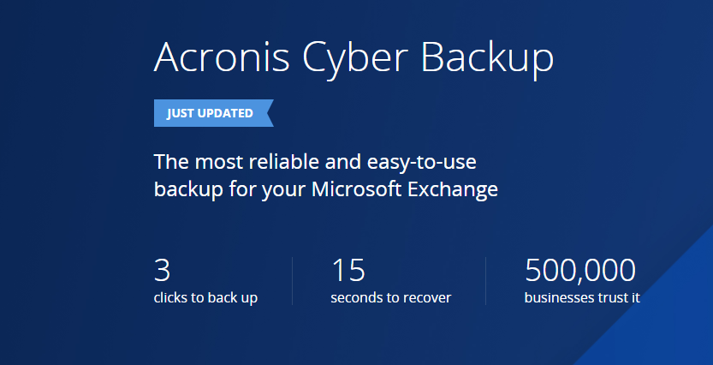Click the 'businesses trust it' label
This screenshot has width=713, height=365.
click(x=582, y=298)
